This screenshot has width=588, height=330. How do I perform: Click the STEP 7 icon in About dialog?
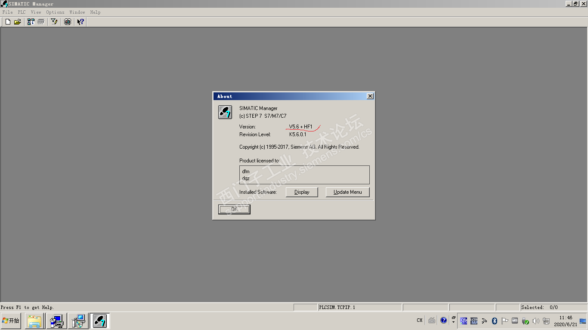[x=225, y=112]
